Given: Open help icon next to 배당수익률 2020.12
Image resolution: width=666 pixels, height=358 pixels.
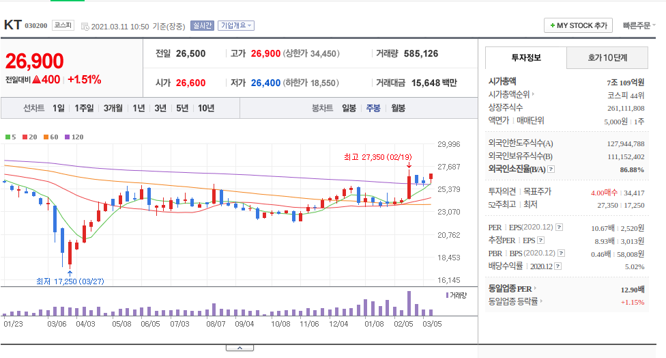Looking at the screenshot, I should point(558,266).
